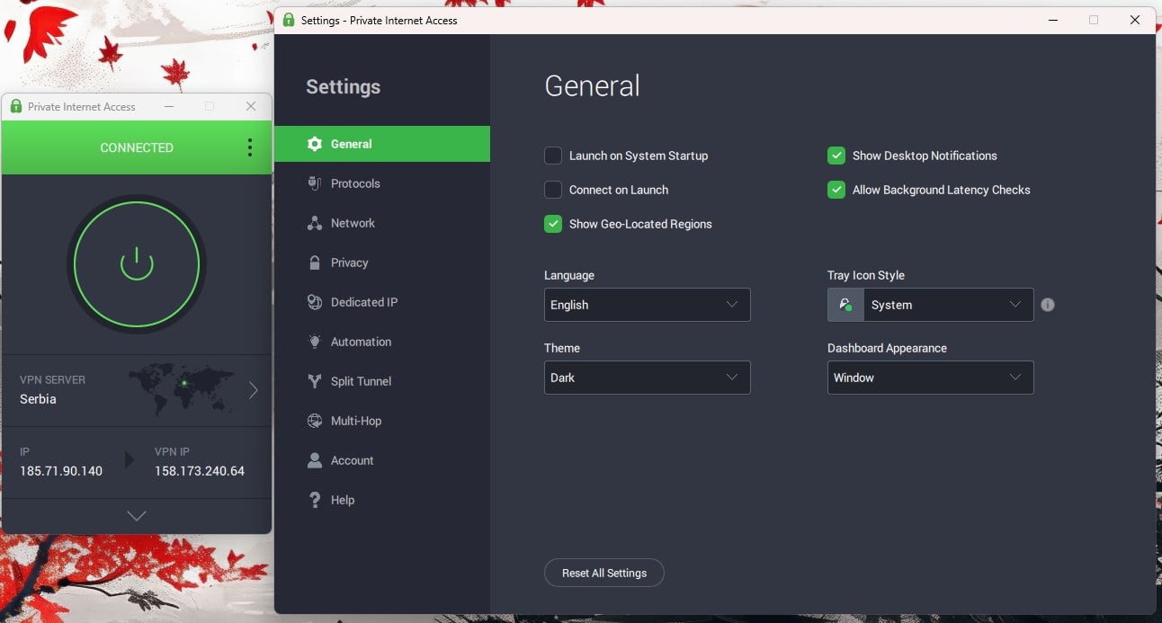Enable Launch on System Startup checkbox
Image resolution: width=1162 pixels, height=623 pixels.
click(x=553, y=156)
